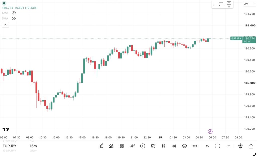Viewport: 257px width, 157px height.
Task: Share chart with export icon
Action: [x=251, y=146]
